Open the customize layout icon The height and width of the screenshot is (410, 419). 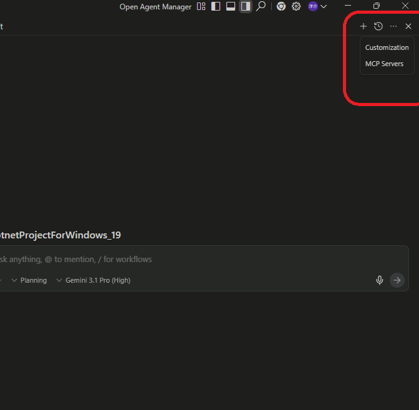coord(201,6)
